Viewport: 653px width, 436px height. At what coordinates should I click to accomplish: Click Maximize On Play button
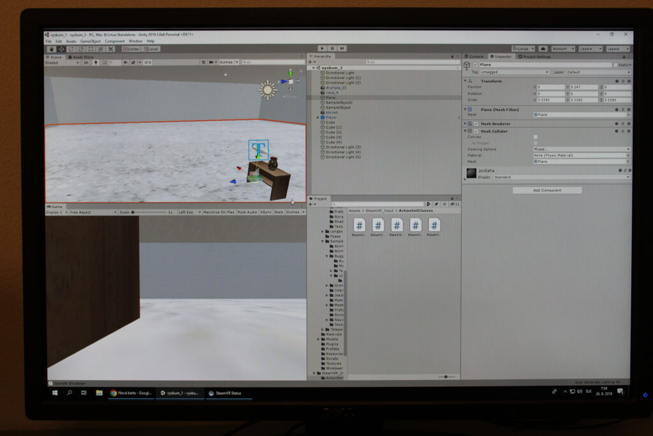click(x=219, y=212)
